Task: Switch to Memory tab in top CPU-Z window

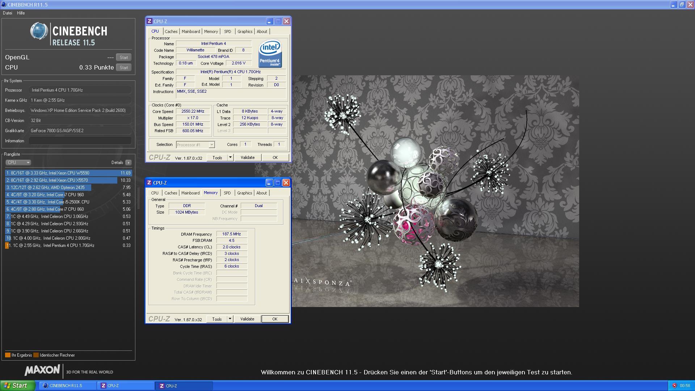Action: pyautogui.click(x=211, y=31)
